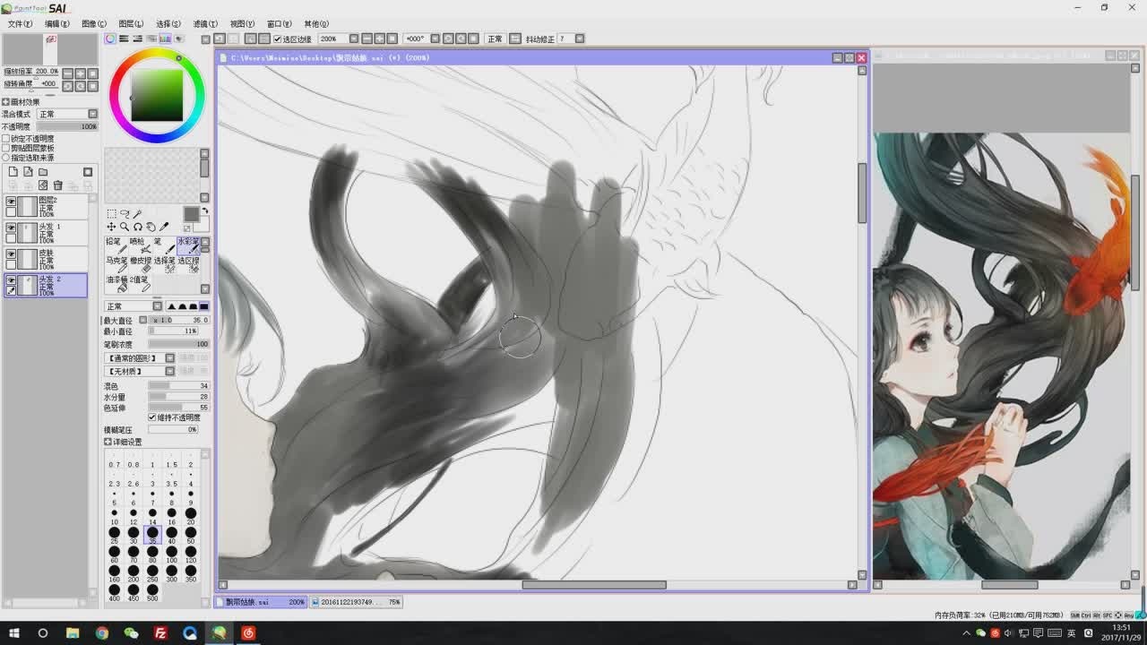Create a new layer folder
Screen dimensions: 1147x645
pyautogui.click(x=42, y=172)
